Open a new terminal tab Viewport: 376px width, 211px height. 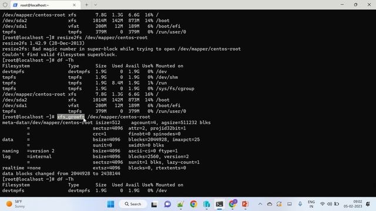point(86,5)
